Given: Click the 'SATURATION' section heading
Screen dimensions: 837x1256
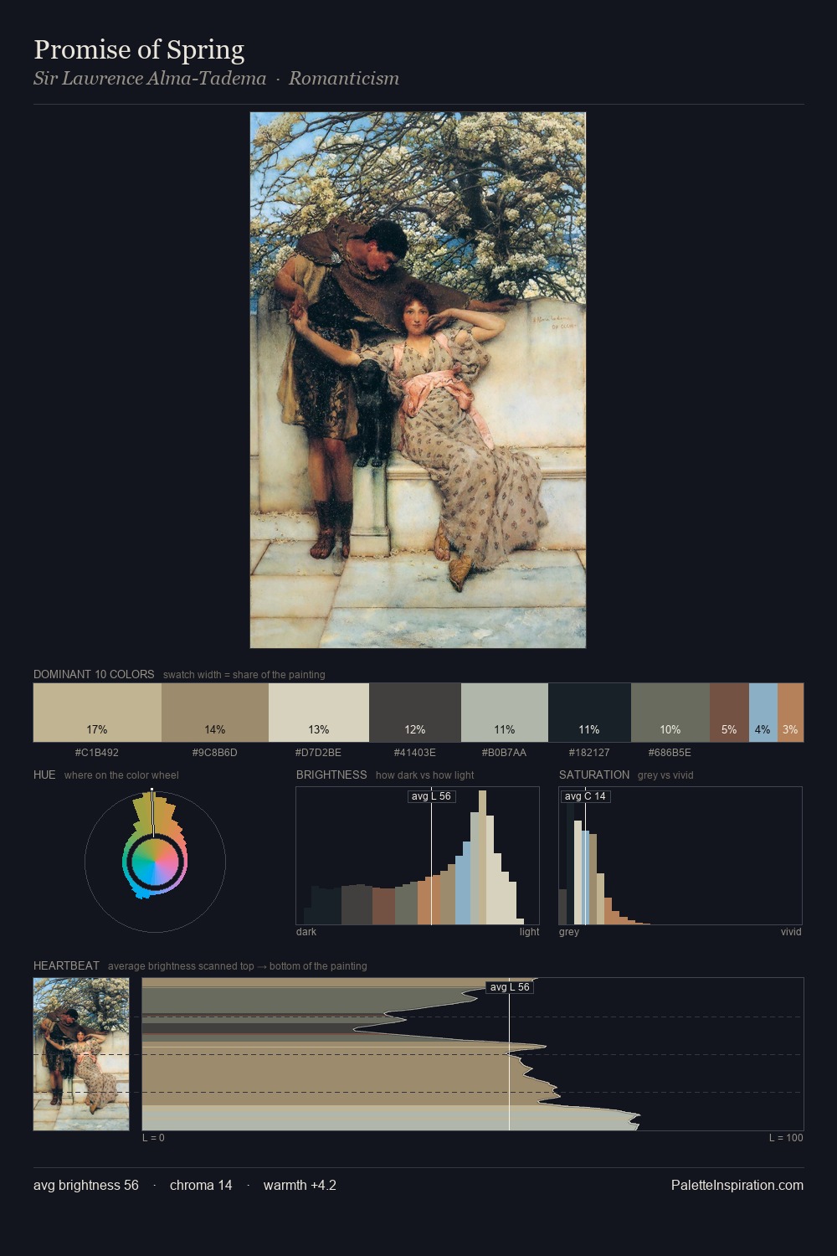Looking at the screenshot, I should click(594, 775).
